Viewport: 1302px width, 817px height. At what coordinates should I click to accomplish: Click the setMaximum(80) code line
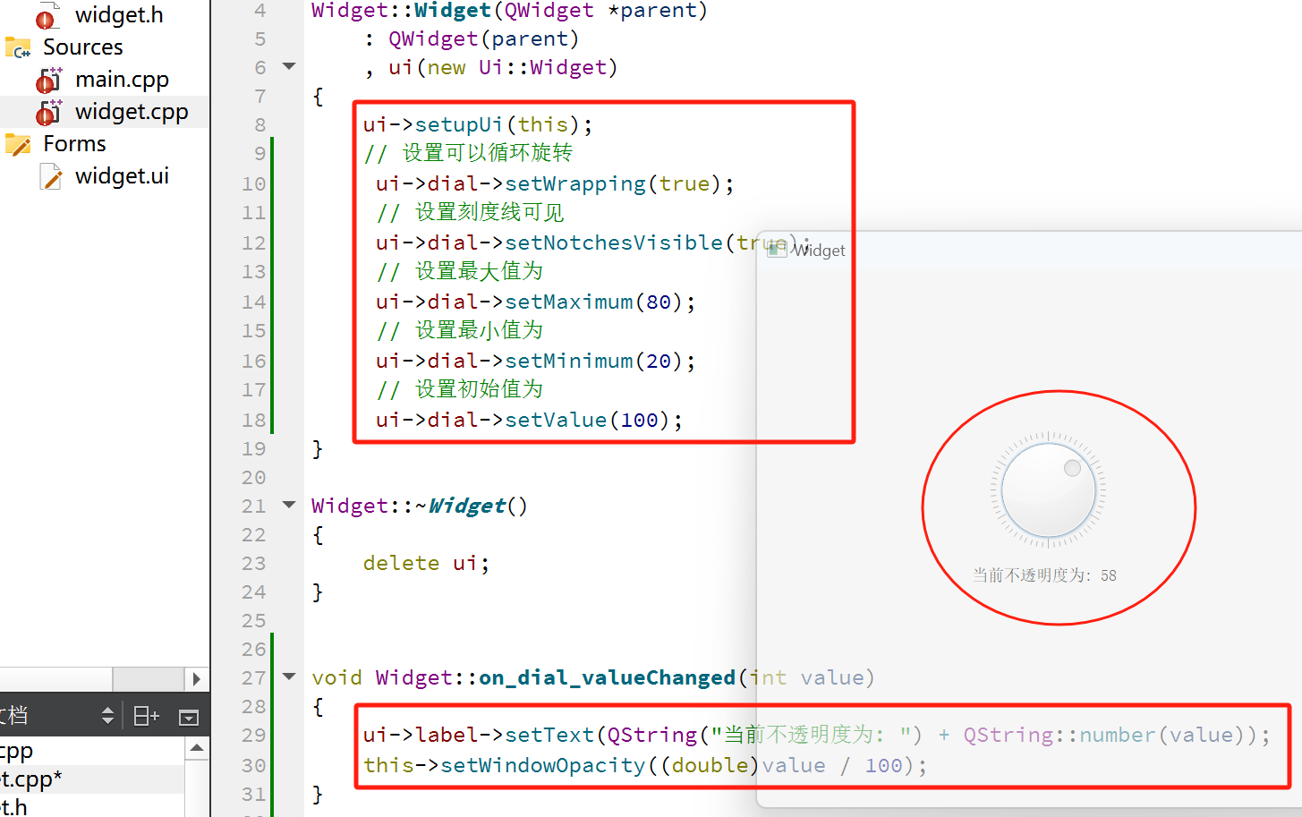tap(535, 302)
